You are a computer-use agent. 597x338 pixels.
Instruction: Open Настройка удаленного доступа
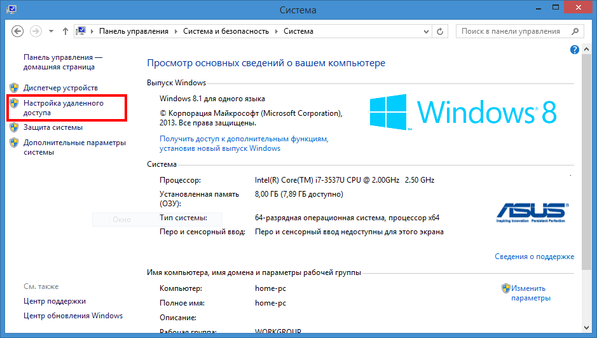[x=64, y=108]
